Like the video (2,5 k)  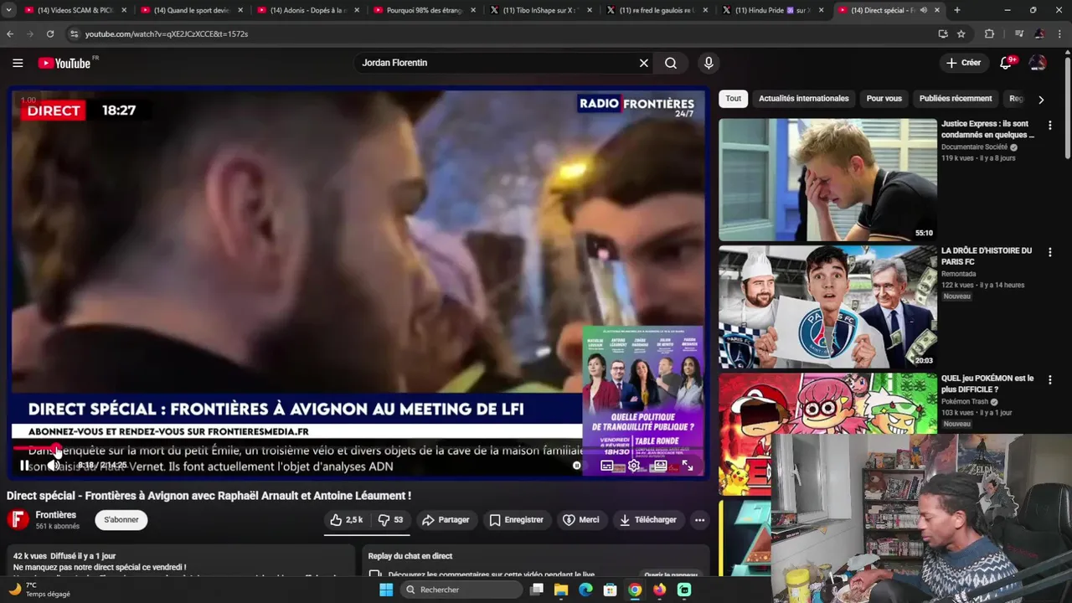click(x=347, y=520)
